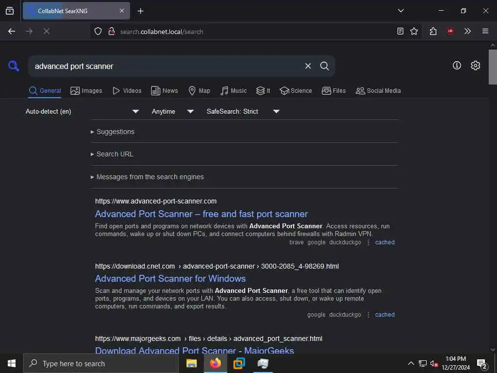Open Advanced Port Scanner for Windows link
This screenshot has width=497, height=373.
click(x=170, y=278)
